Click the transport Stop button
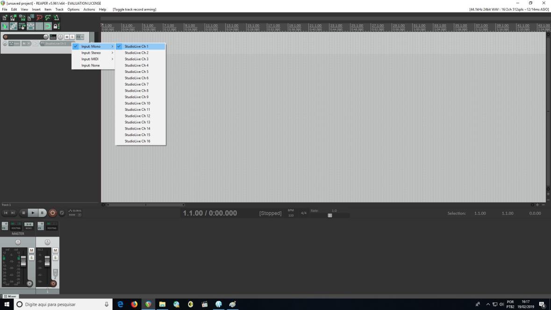Viewport: 551px width, 310px height. (x=23, y=213)
